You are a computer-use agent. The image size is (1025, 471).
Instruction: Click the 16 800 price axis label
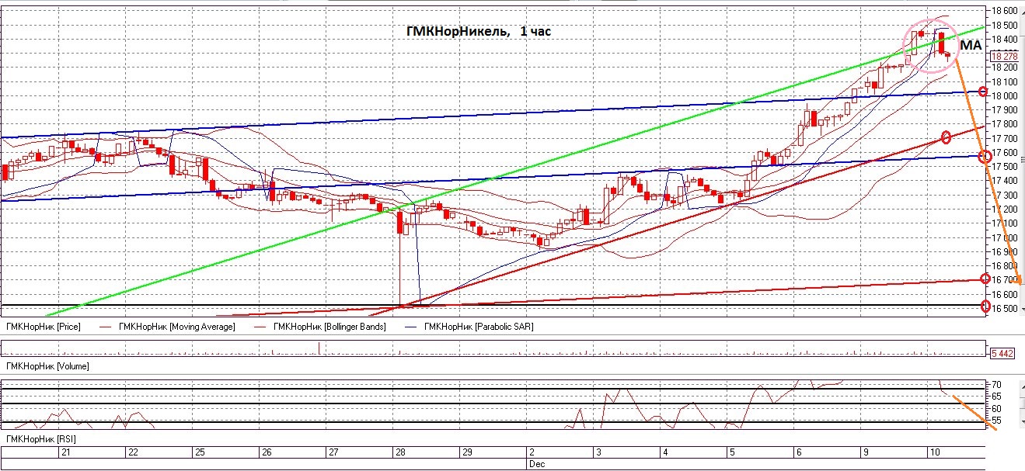click(x=1004, y=265)
